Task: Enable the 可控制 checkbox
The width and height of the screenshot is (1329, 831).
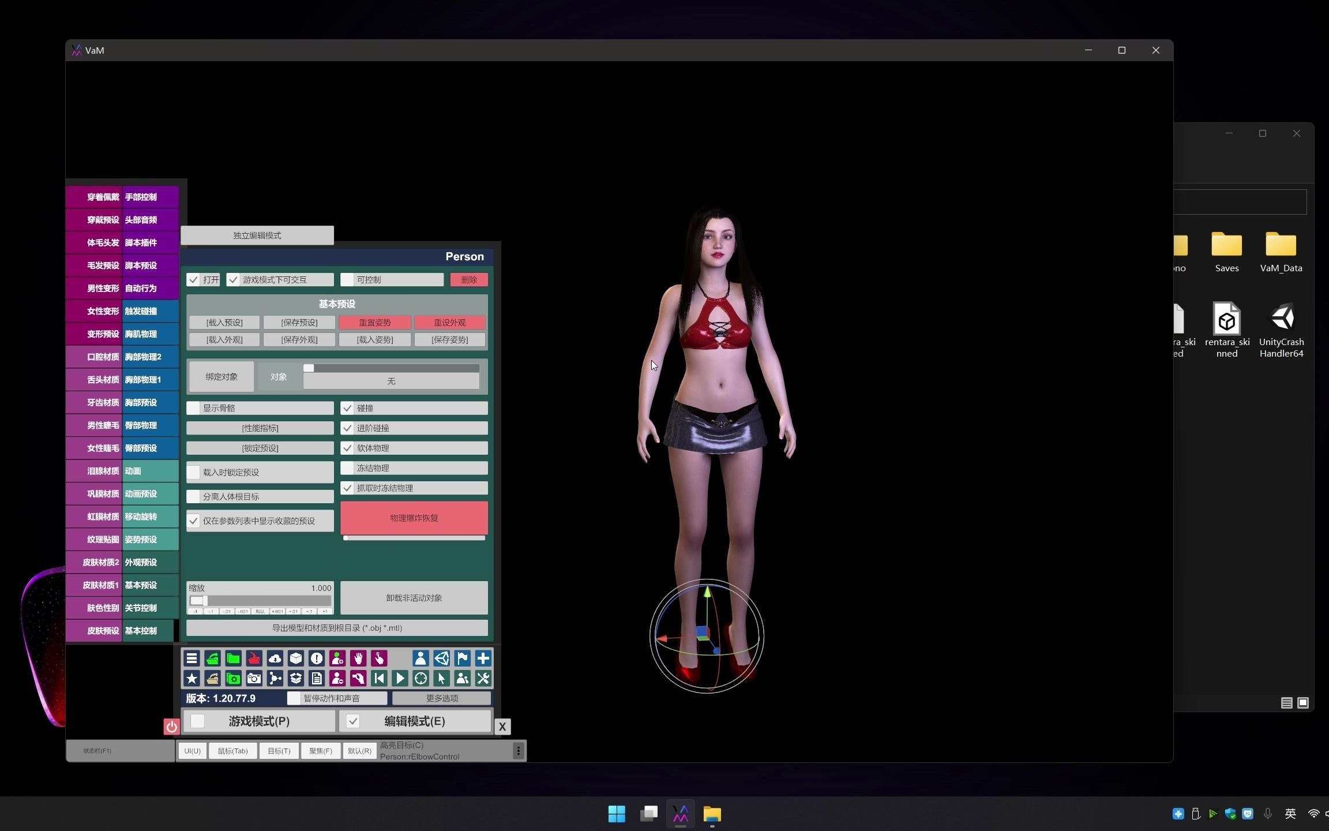Action: click(x=347, y=280)
